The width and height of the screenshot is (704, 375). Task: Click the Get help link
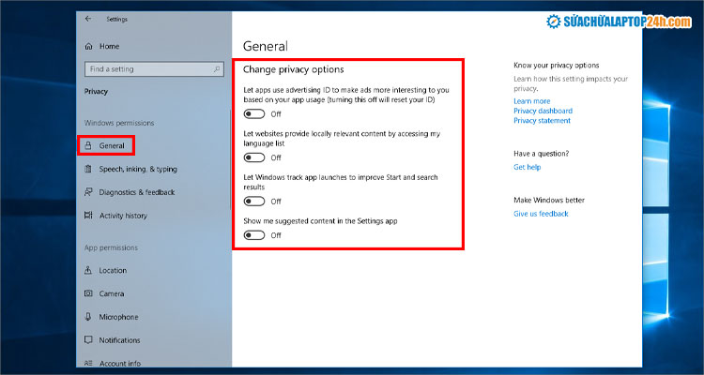pos(527,167)
